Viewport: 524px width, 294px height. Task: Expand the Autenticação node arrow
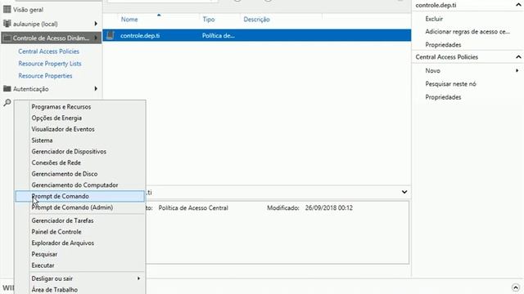[x=96, y=89]
